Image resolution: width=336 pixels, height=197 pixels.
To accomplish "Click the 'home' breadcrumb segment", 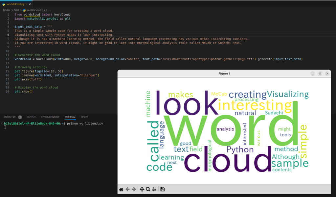I will coord(7,10).
